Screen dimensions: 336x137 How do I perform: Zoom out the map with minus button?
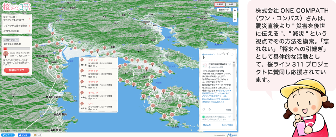pos(235,15)
